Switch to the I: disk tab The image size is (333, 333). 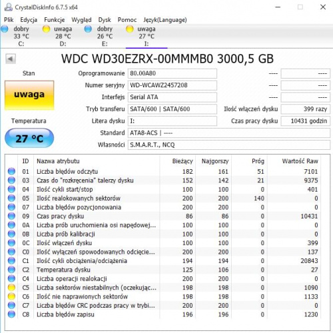coord(147,36)
